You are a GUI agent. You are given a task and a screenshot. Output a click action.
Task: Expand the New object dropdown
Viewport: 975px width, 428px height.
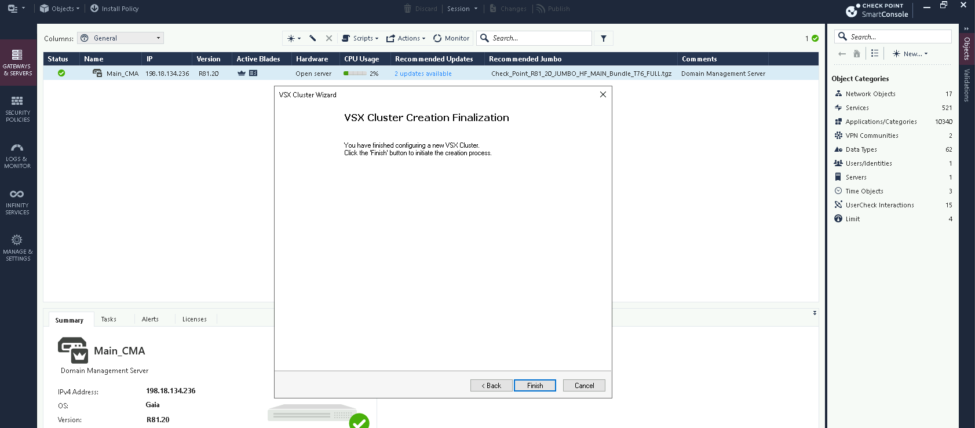pos(910,54)
